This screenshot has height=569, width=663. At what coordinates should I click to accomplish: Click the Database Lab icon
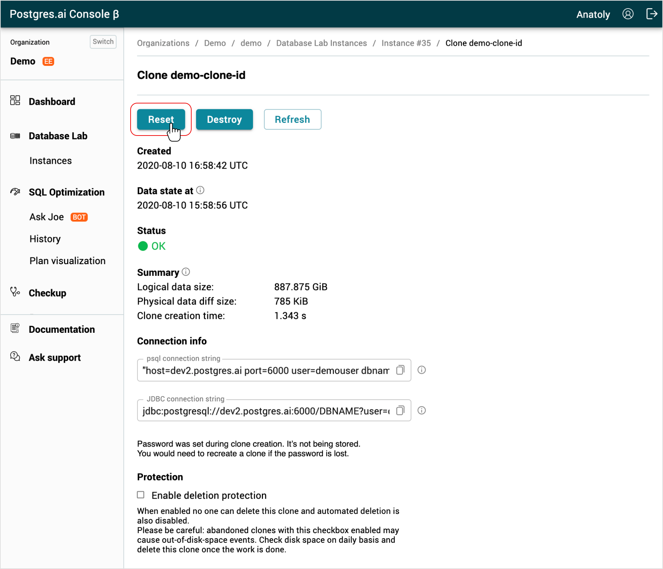click(15, 136)
